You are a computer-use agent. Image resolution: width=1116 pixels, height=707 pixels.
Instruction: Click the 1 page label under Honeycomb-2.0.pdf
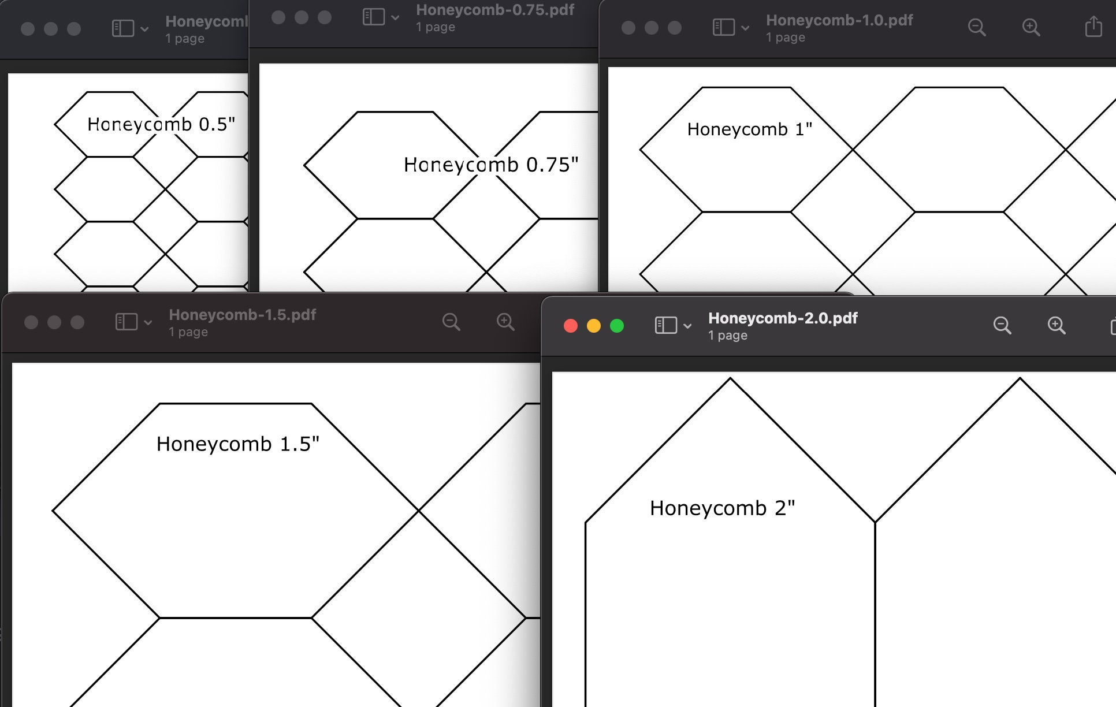point(727,336)
